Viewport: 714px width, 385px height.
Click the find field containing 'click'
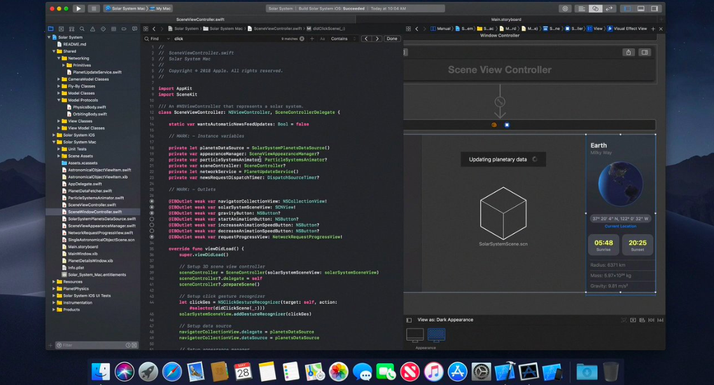227,39
